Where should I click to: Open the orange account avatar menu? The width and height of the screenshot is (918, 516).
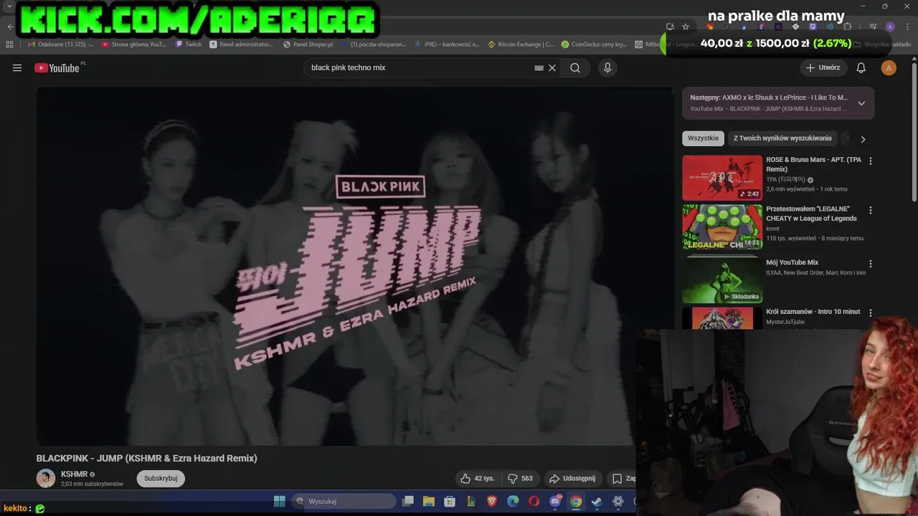889,68
